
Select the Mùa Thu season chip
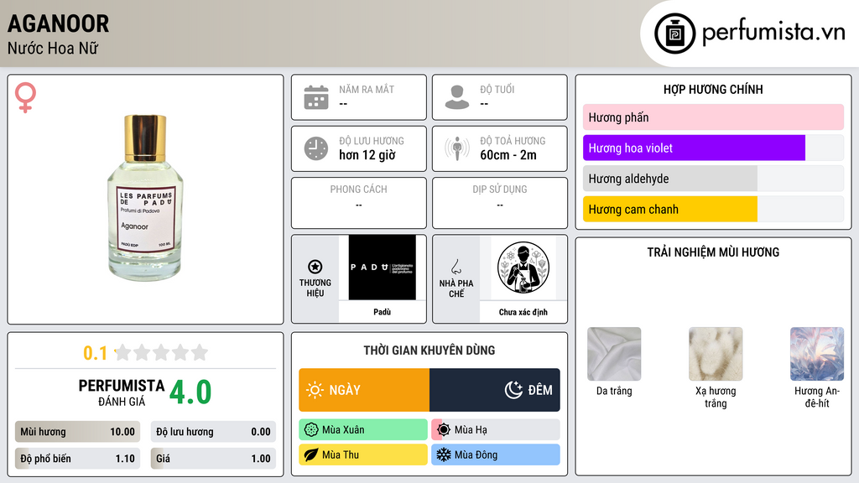(x=363, y=454)
